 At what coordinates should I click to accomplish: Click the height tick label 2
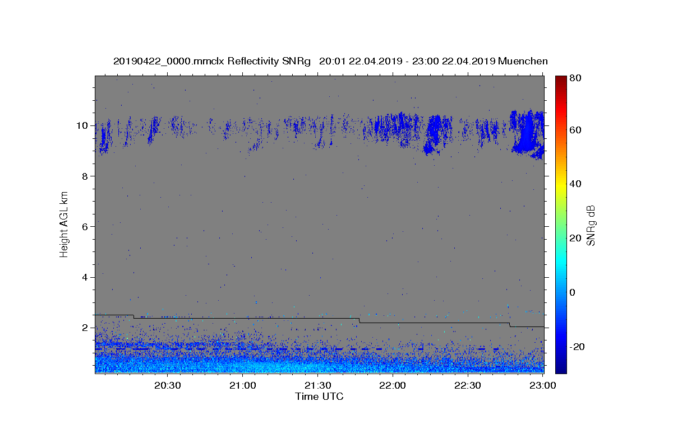(x=85, y=328)
